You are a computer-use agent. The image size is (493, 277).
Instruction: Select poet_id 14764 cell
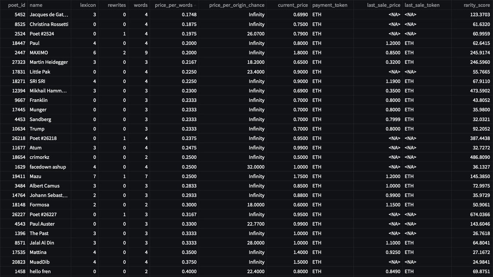pos(14,195)
